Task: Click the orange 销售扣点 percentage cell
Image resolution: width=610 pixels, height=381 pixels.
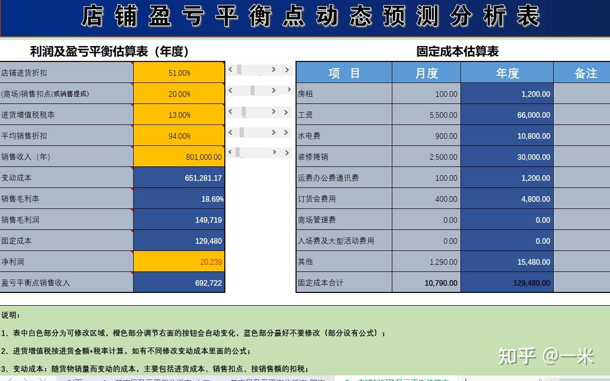Action: pos(179,93)
